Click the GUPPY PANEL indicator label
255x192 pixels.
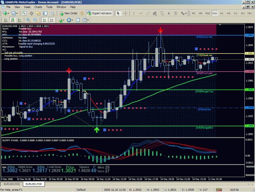[x=10, y=140]
